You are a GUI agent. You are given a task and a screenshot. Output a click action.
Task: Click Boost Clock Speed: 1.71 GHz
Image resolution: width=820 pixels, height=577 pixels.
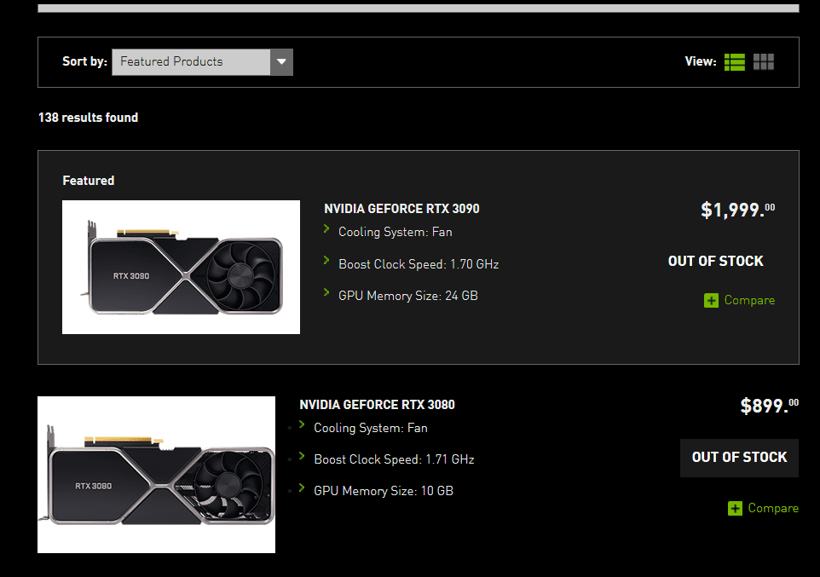click(x=394, y=459)
